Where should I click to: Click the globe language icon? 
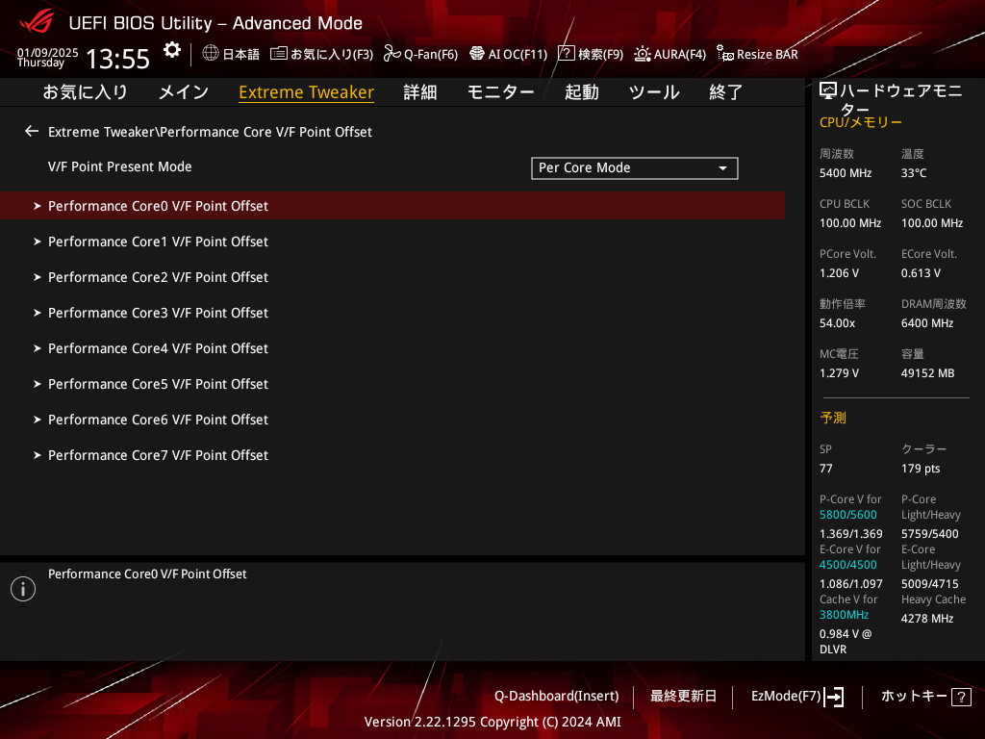tap(211, 54)
